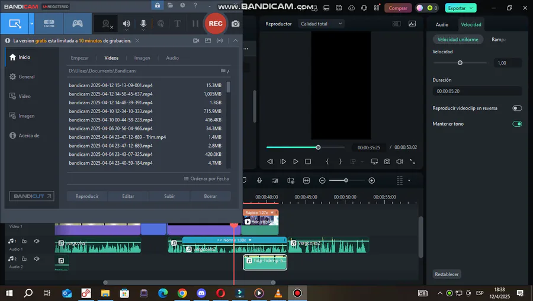The height and width of the screenshot is (301, 533).
Task: Open output folder icon in Bandicam title bar
Action: 170,5
